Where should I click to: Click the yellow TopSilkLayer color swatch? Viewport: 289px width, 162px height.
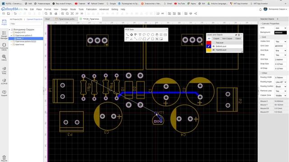click(x=209, y=50)
